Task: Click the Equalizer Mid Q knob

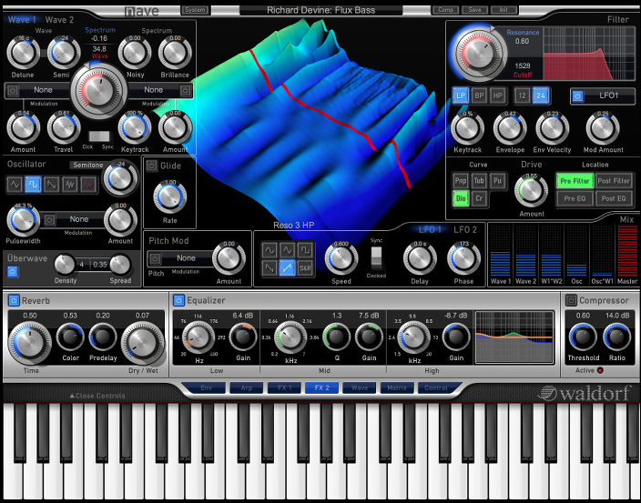Action: [x=337, y=337]
